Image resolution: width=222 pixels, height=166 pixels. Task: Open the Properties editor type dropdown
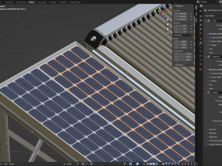tap(202, 6)
